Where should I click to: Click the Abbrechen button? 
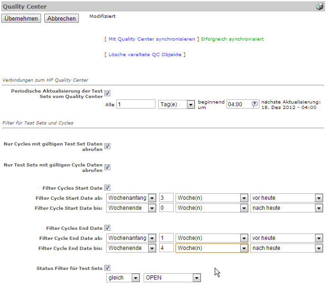62,18
